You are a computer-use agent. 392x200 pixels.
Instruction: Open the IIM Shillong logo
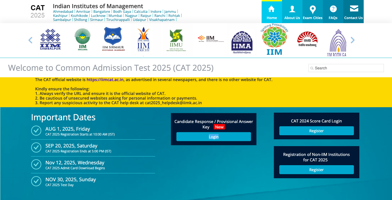click(82, 40)
